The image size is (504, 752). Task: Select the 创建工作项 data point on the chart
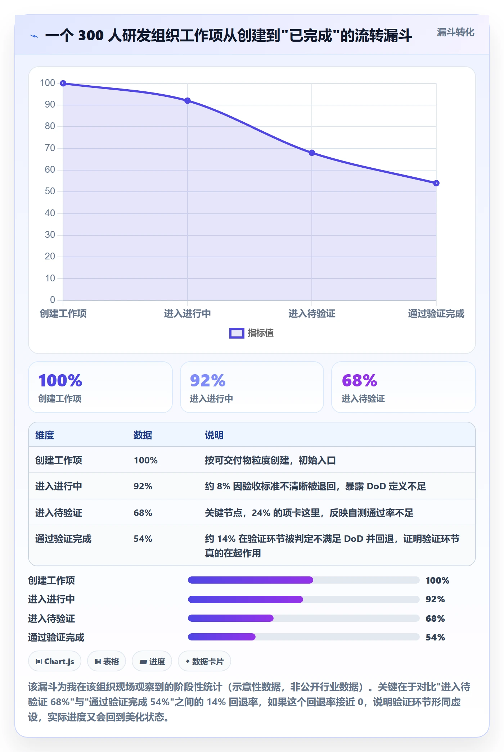coord(63,83)
